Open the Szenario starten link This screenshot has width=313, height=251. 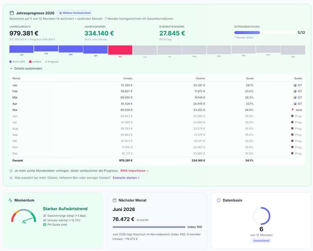(126, 178)
